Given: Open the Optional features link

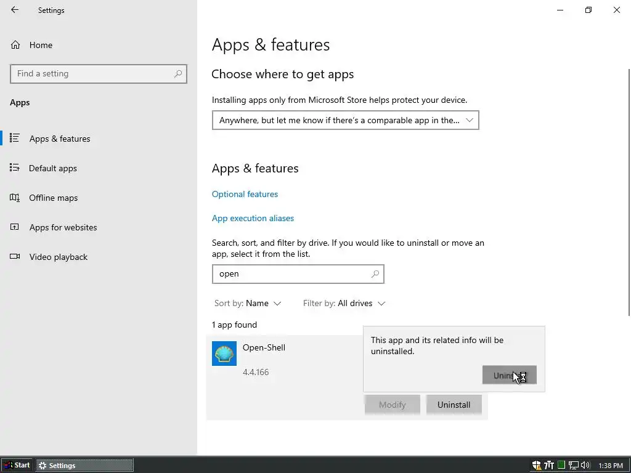Looking at the screenshot, I should coord(245,194).
